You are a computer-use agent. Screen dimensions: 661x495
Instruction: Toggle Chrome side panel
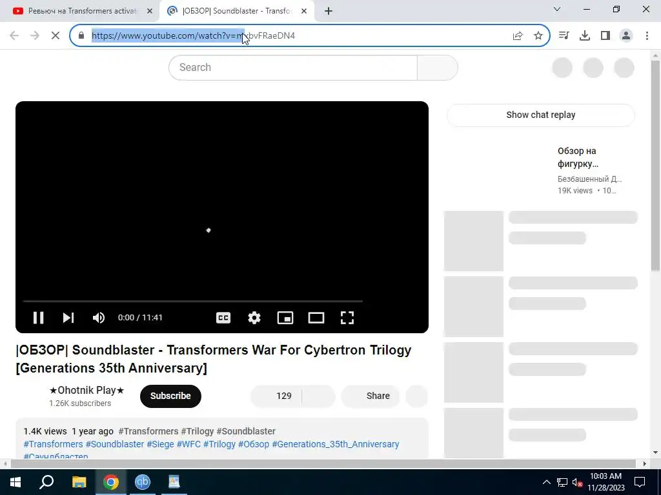tap(605, 36)
